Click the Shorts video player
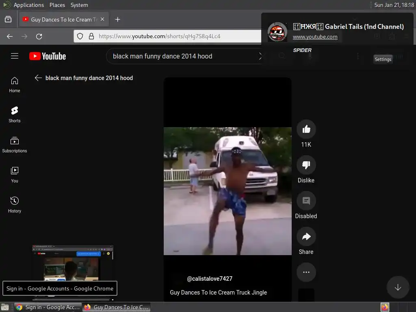Screen dimensions: 416x312 227,191
